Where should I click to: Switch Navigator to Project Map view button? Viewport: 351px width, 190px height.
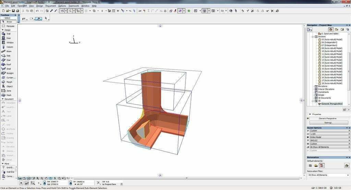pyautogui.click(x=331, y=29)
